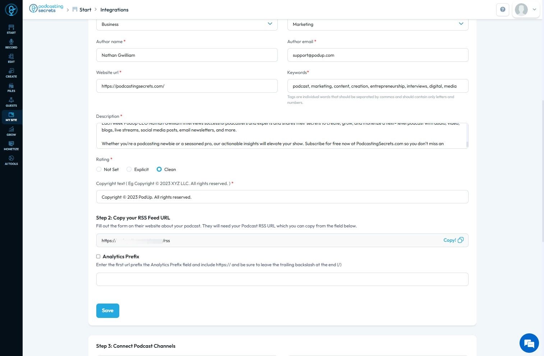
Task: Expand the Business category dropdown
Action: coord(187,24)
